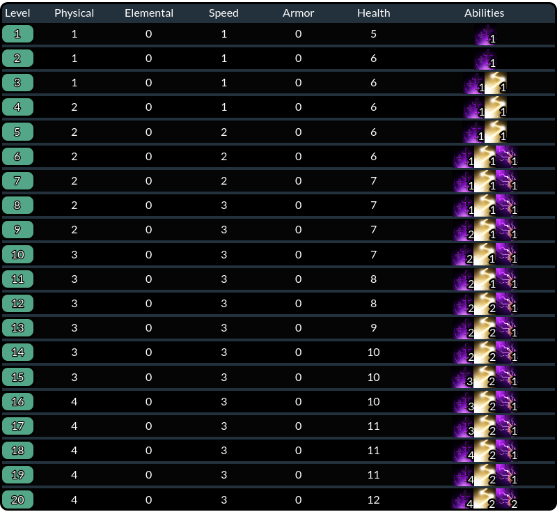Click the dark-purple bolt ability in Level 14 row
This screenshot has width=557, height=512.
pos(507,352)
